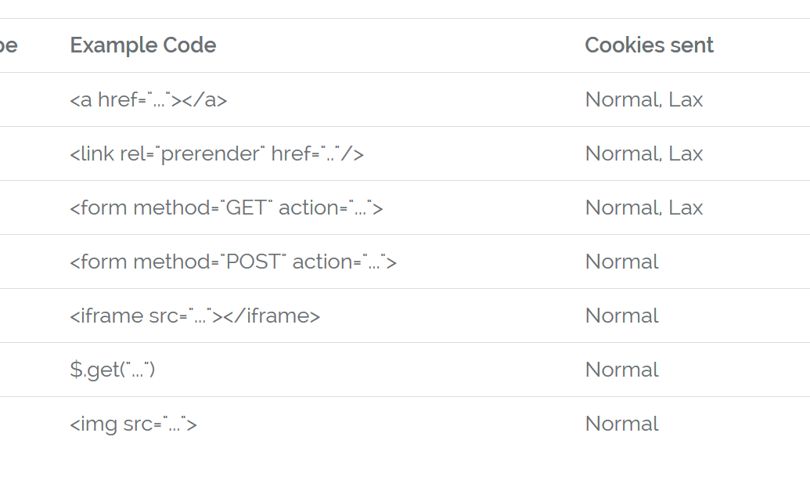The height and width of the screenshot is (480, 810).
Task: Select the iframe src example code cell
Action: tap(195, 316)
